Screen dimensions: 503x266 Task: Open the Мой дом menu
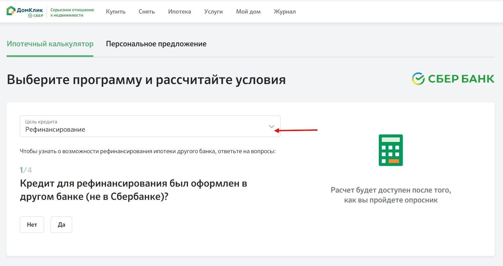[248, 12]
